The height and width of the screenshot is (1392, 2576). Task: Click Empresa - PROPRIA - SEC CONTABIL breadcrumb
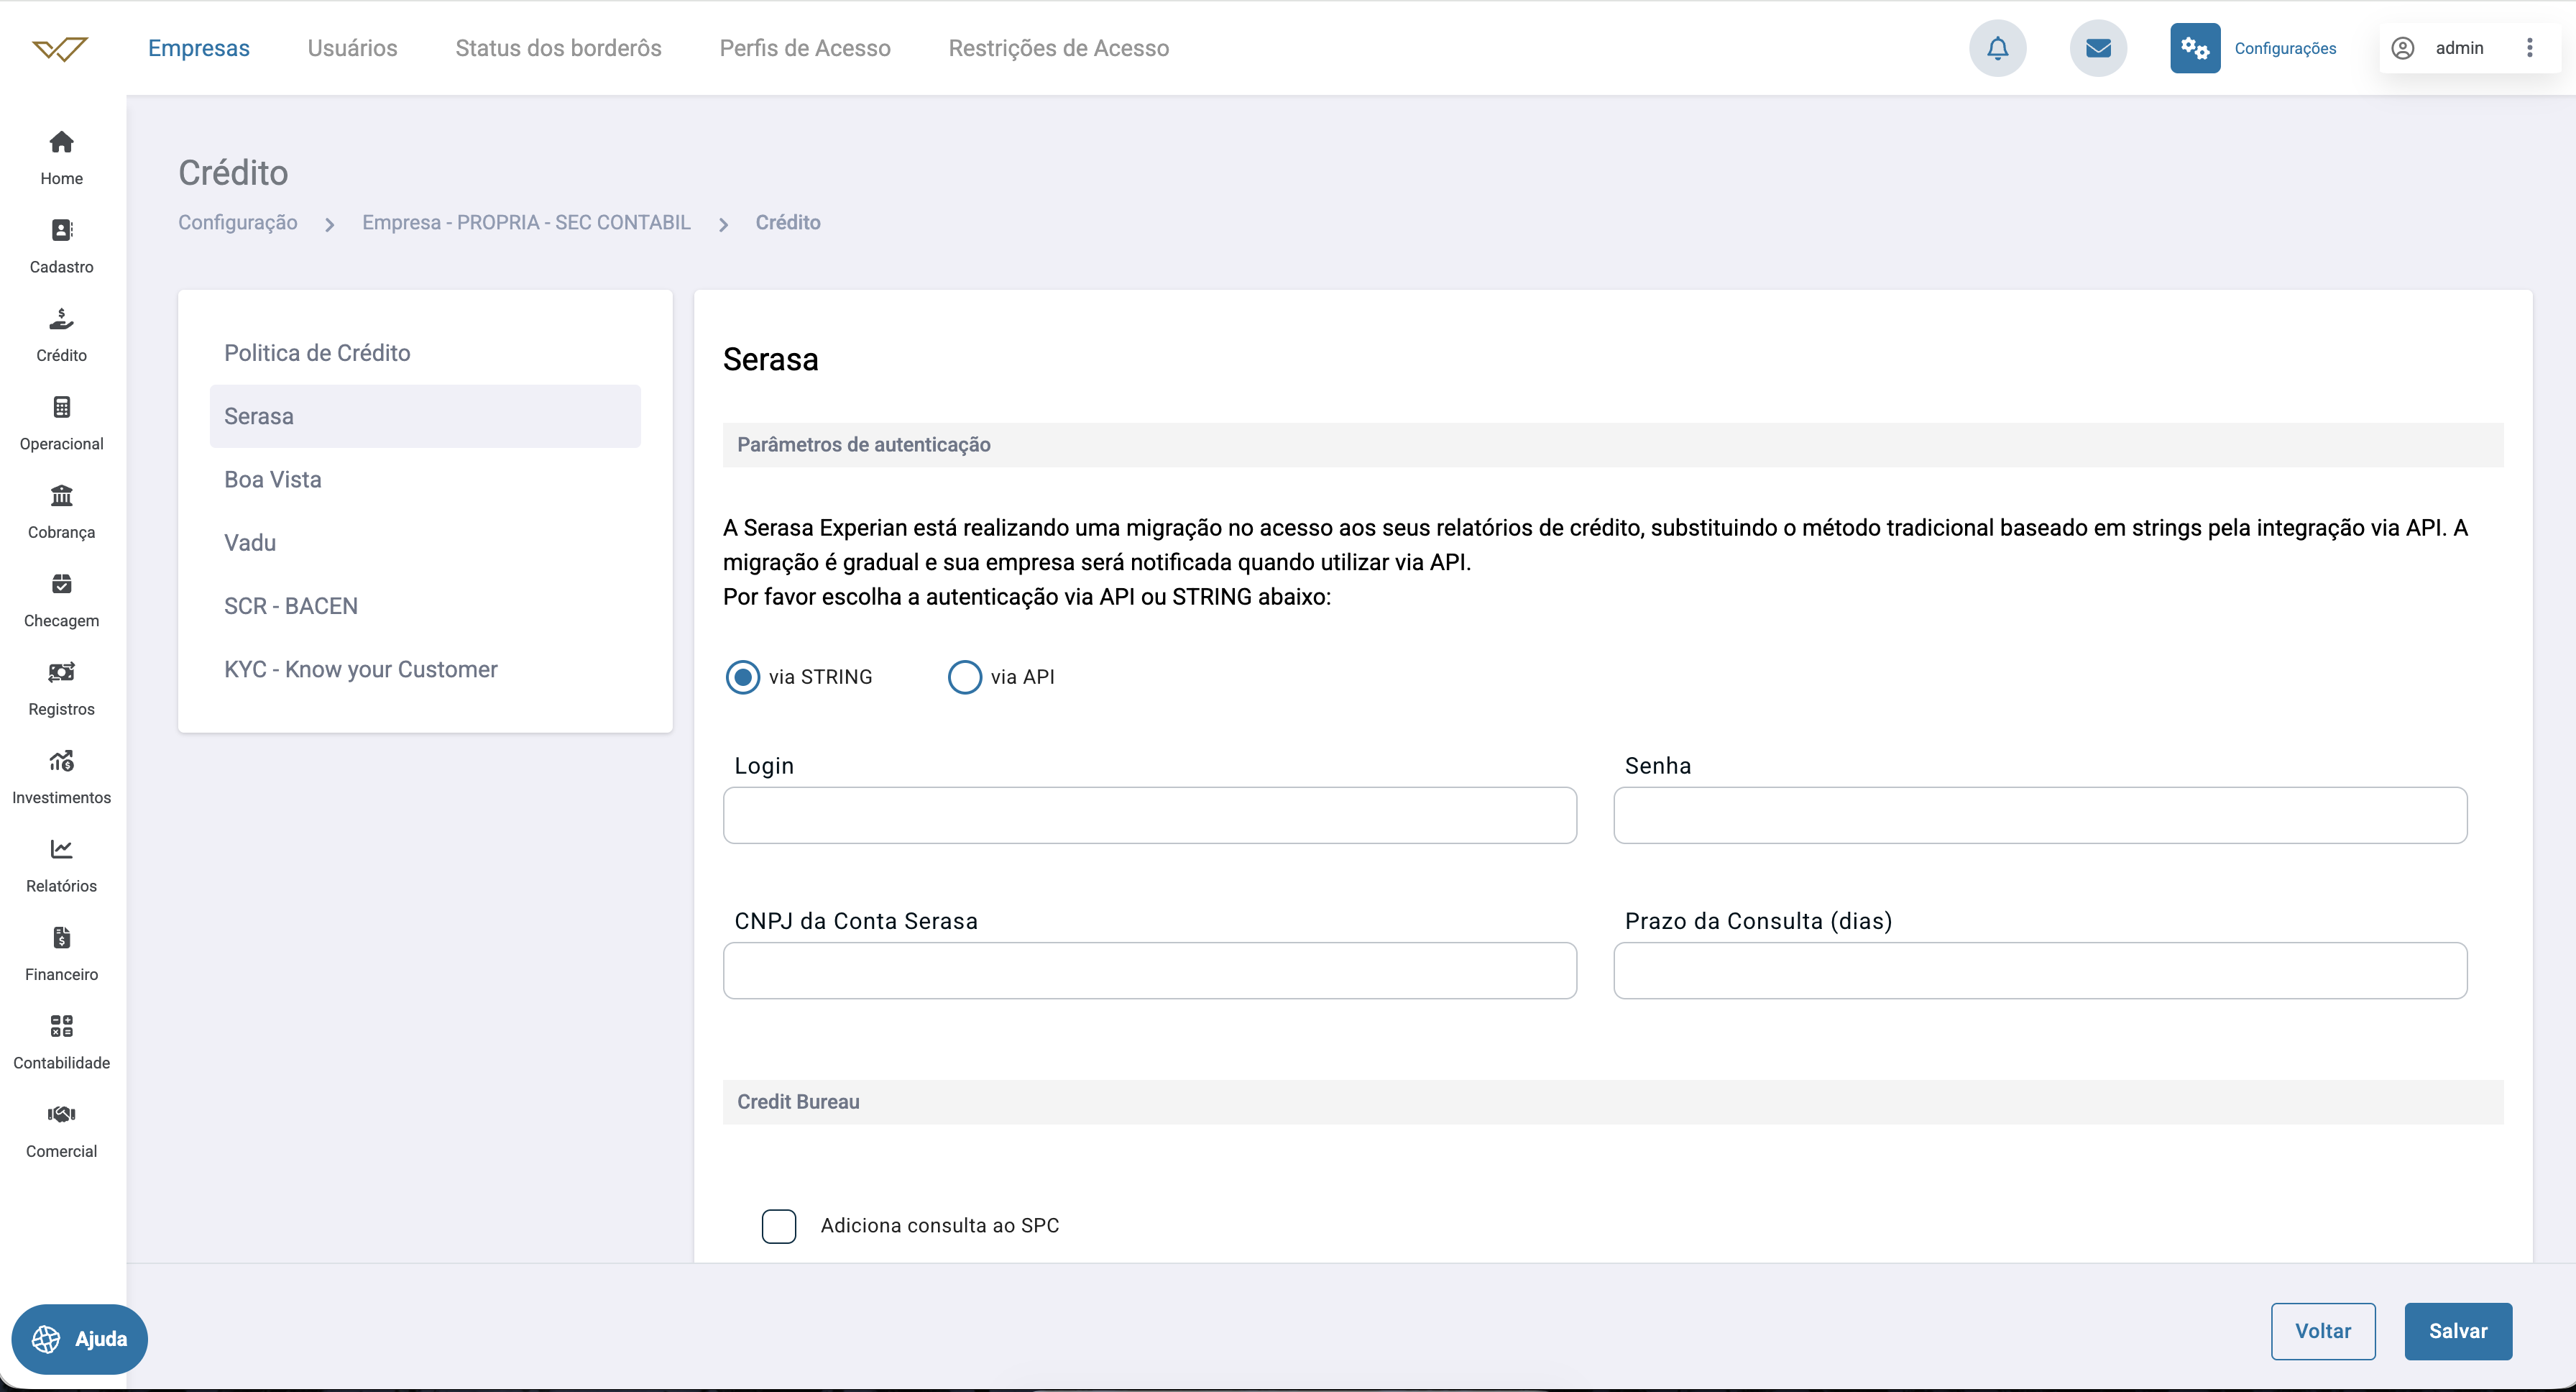point(526,222)
